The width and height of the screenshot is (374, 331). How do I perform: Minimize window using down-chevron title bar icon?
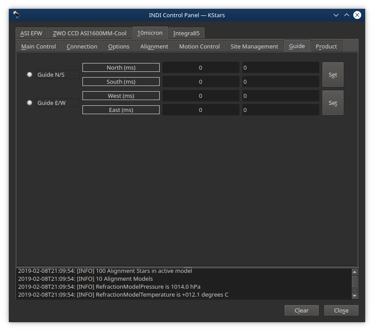(x=336, y=15)
